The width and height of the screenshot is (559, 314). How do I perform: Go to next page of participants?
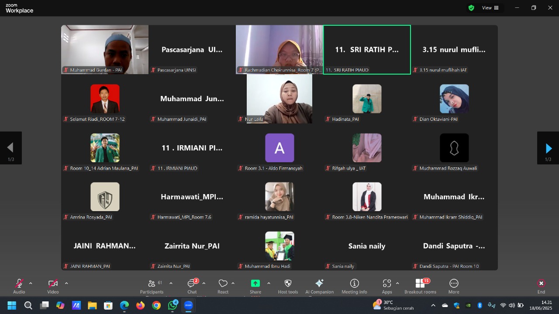tap(548, 148)
